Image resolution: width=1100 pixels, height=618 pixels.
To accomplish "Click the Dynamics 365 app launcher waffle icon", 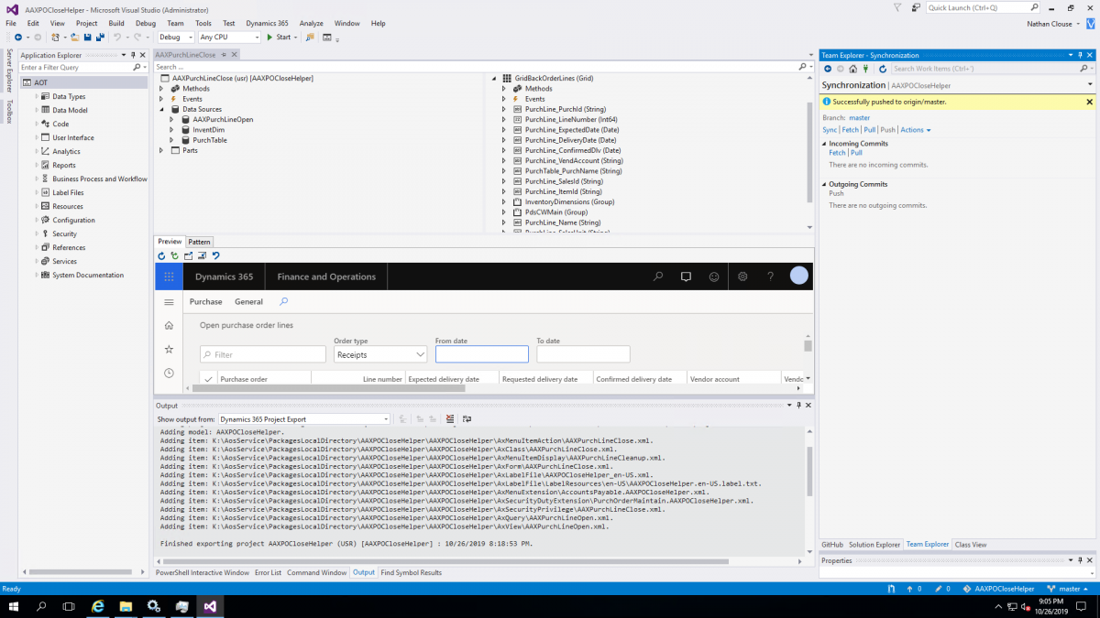I will (169, 276).
